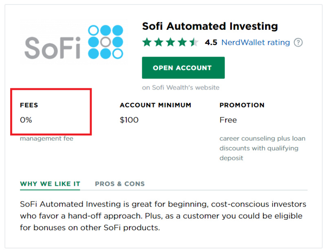Screen dimensions: 326x251
Task: Open the NerdWallet rating link
Action: click(256, 42)
